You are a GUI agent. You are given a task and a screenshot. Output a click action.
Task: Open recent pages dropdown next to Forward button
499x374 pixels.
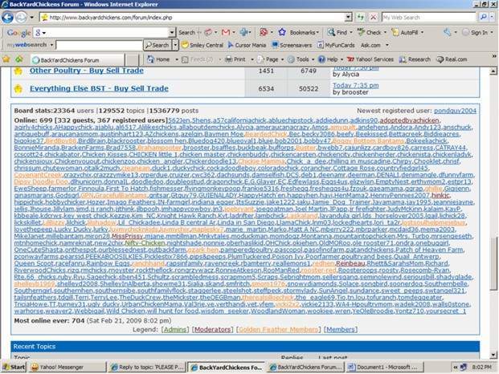[x=31, y=18]
